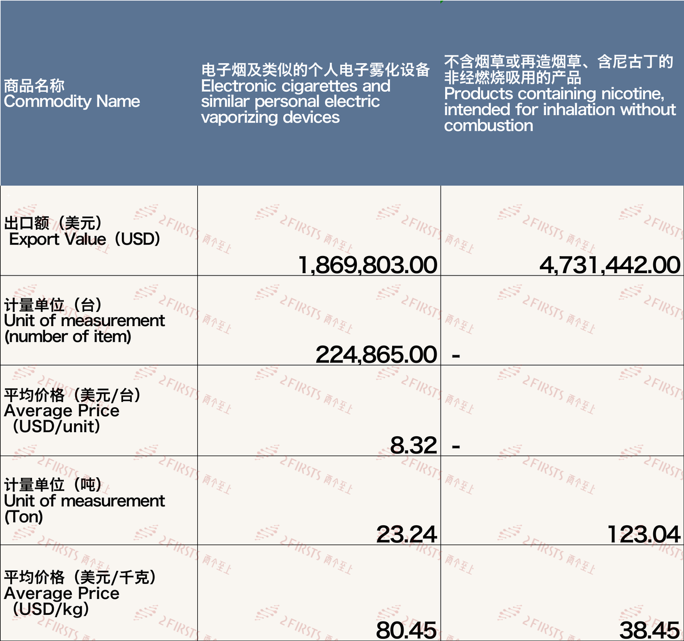Select the Average Price (USD/unit) label
Viewport: 684px width, 641px height.
click(x=73, y=411)
